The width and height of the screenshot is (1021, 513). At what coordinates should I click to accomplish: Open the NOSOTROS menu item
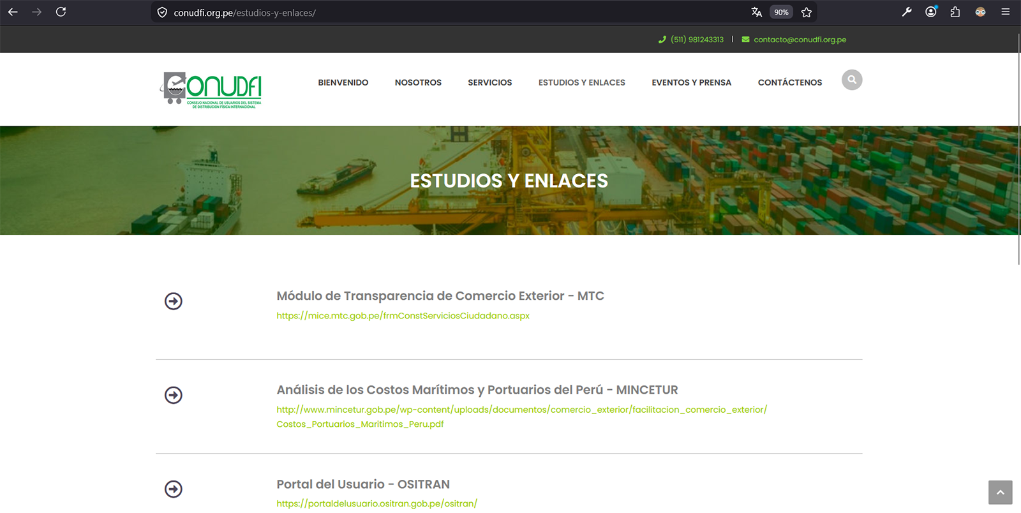pyautogui.click(x=418, y=82)
